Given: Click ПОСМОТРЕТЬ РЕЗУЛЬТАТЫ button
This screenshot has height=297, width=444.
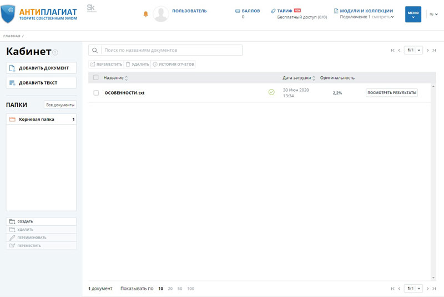Looking at the screenshot, I should coord(391,93).
